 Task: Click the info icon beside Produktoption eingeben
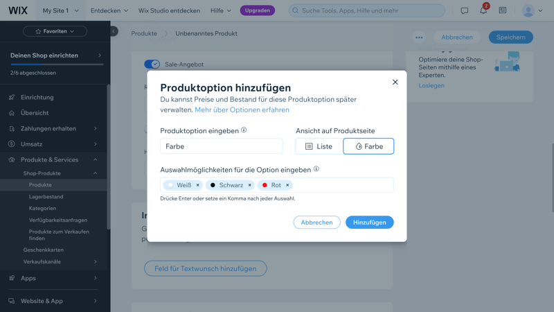pos(244,130)
